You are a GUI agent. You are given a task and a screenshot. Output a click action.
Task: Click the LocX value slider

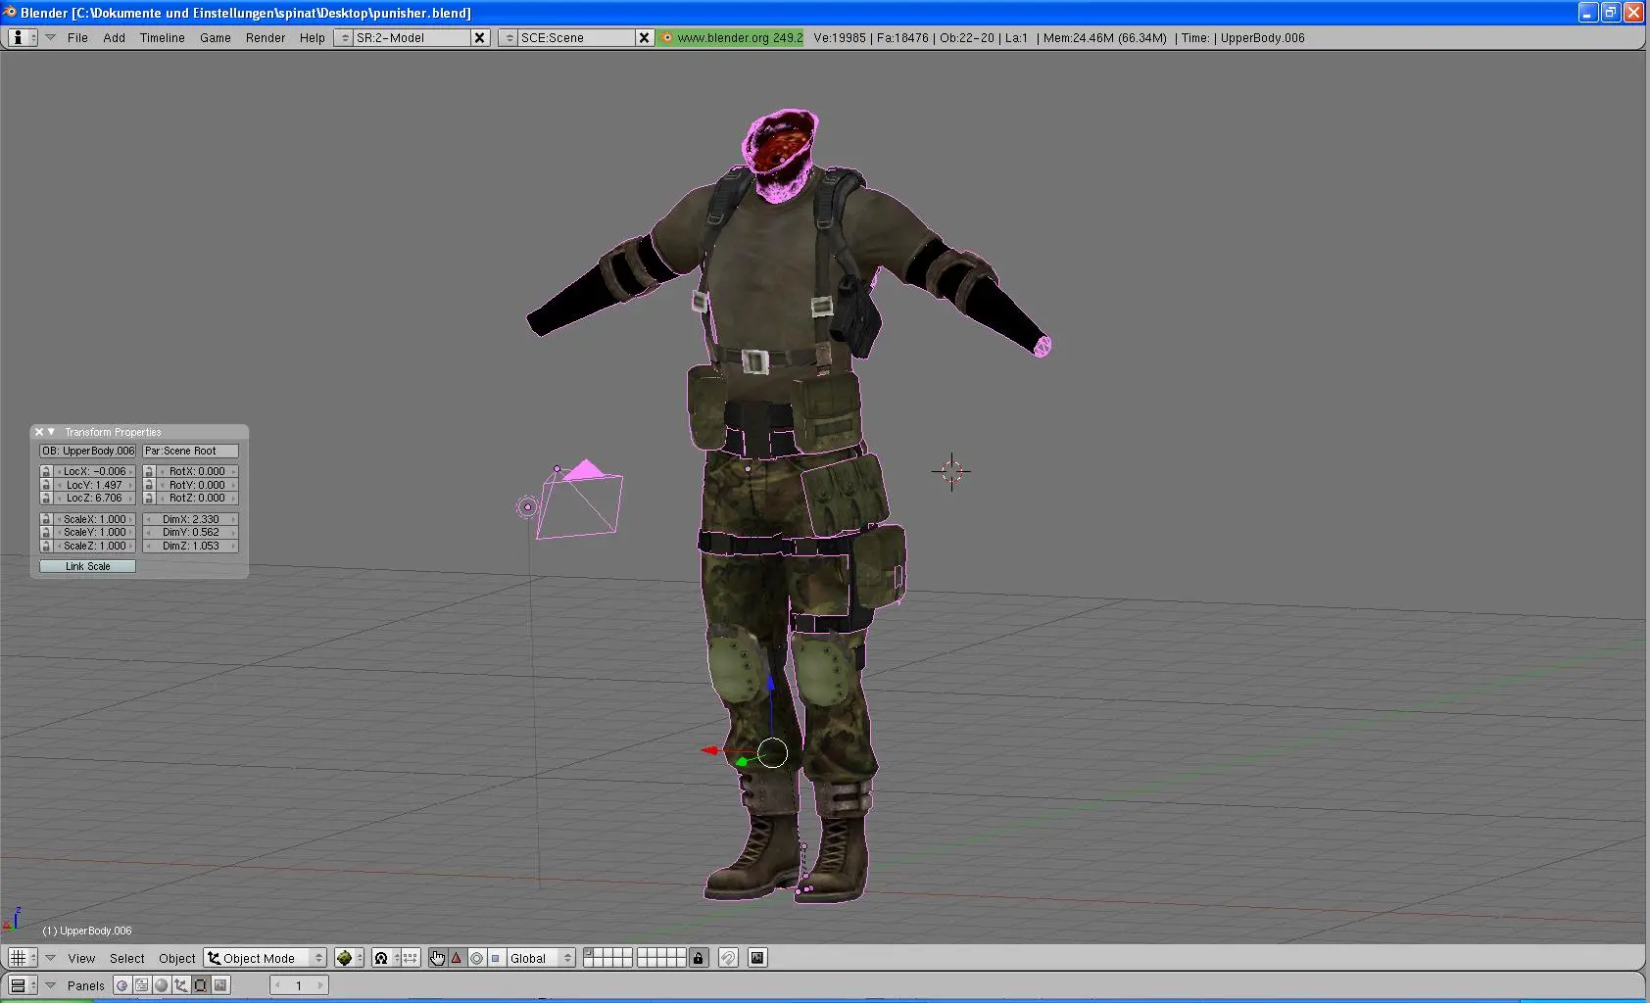(95, 471)
